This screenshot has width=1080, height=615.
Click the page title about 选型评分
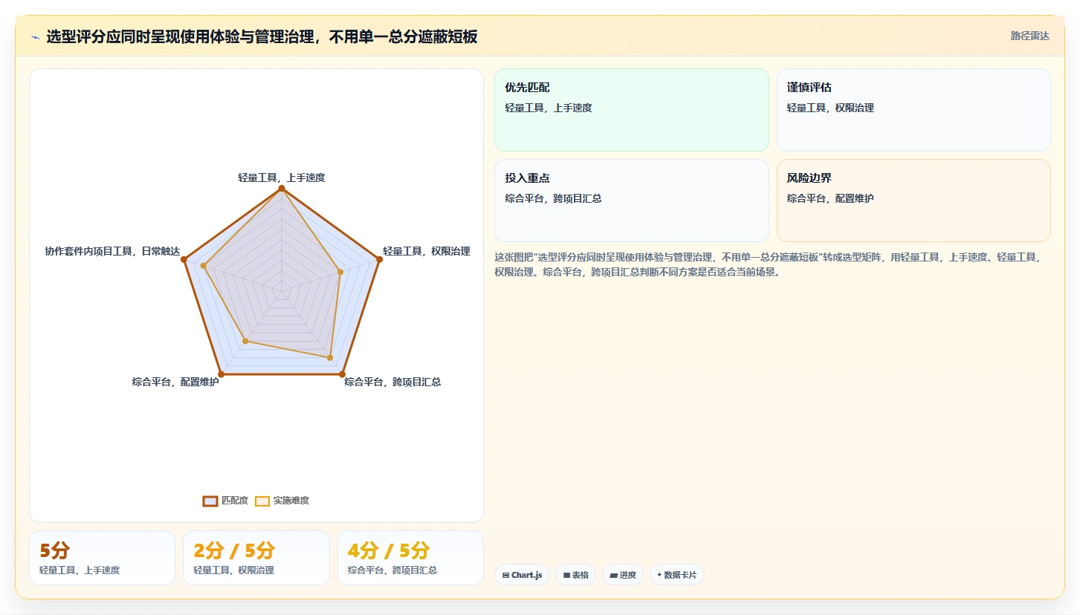pos(262,36)
